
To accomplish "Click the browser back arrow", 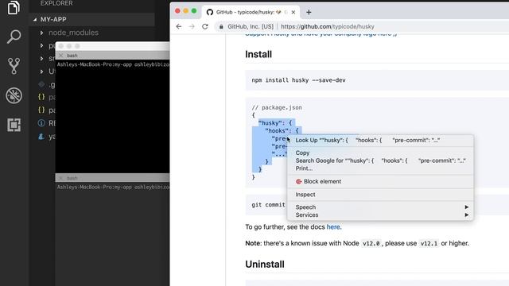I will [x=179, y=26].
